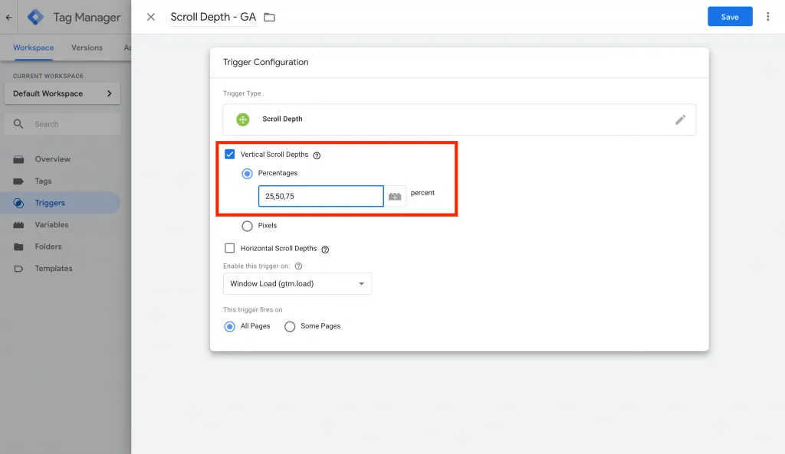
Task: Select the Percentages radio option
Action: (x=247, y=174)
